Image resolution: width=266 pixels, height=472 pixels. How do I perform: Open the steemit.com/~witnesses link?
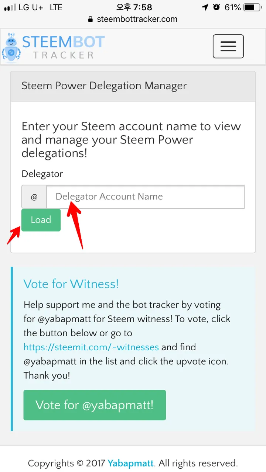coord(91,347)
